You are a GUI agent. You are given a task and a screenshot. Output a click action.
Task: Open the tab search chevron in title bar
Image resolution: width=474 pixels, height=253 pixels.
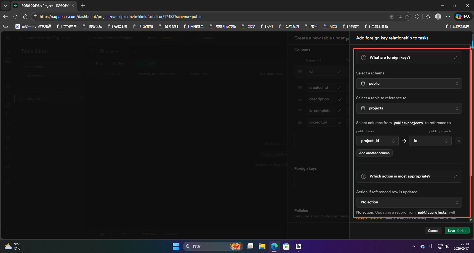click(6, 6)
